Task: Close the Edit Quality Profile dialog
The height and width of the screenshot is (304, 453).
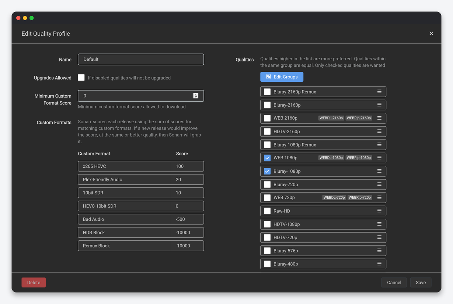Action: click(431, 33)
